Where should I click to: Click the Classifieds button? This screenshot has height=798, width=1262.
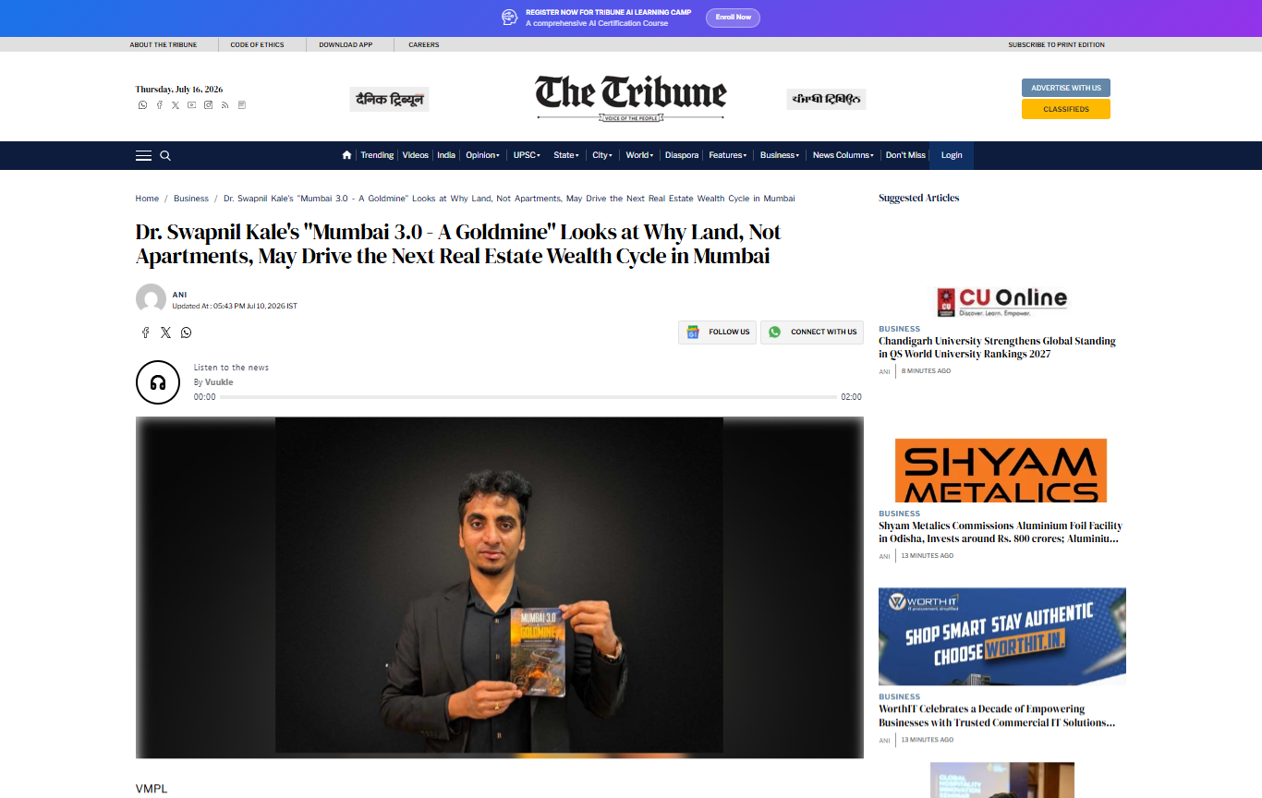pyautogui.click(x=1066, y=109)
